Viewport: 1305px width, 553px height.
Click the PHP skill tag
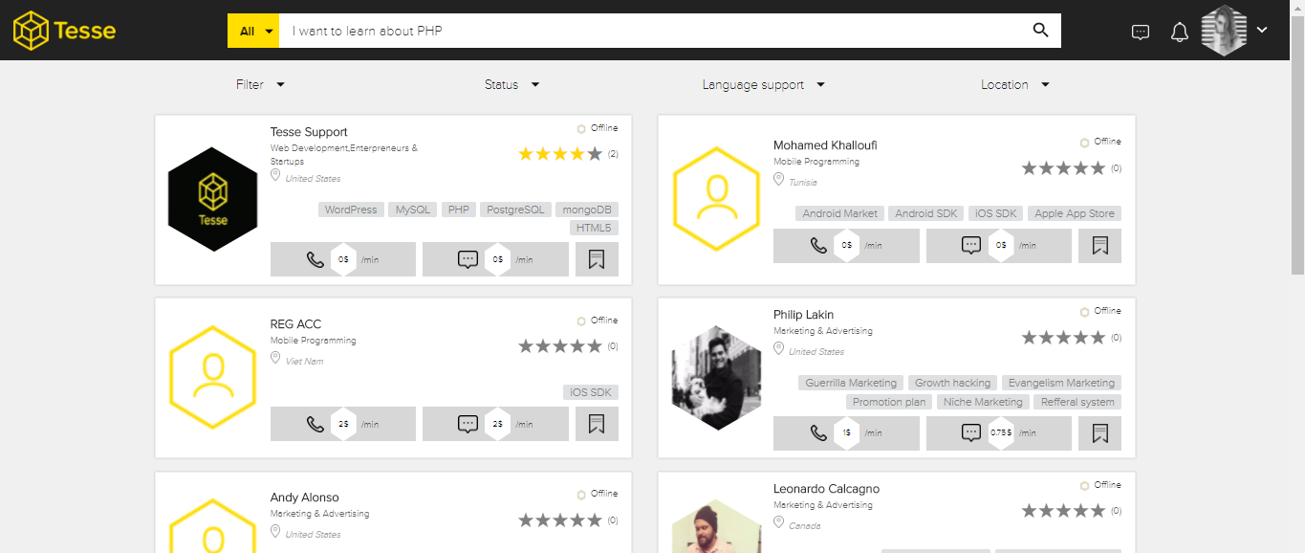459,210
